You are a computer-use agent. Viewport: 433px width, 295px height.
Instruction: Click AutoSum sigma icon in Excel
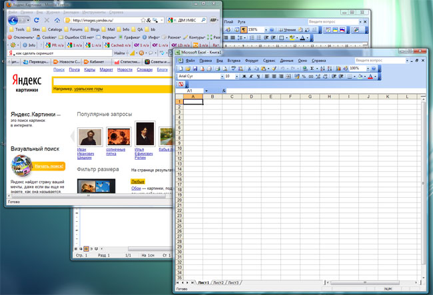click(x=312, y=69)
